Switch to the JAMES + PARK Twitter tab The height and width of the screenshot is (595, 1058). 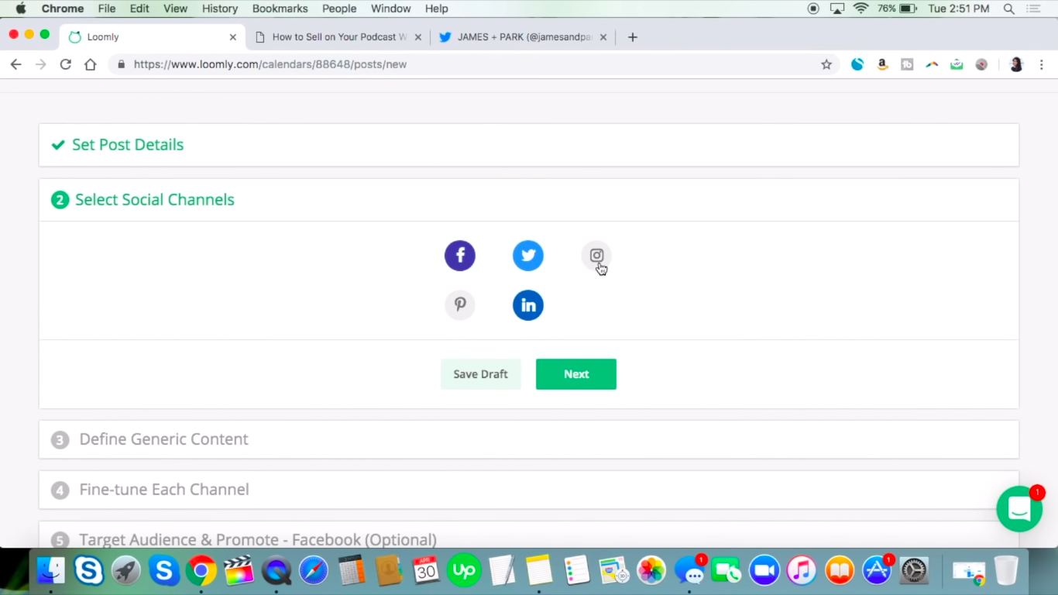(x=524, y=37)
